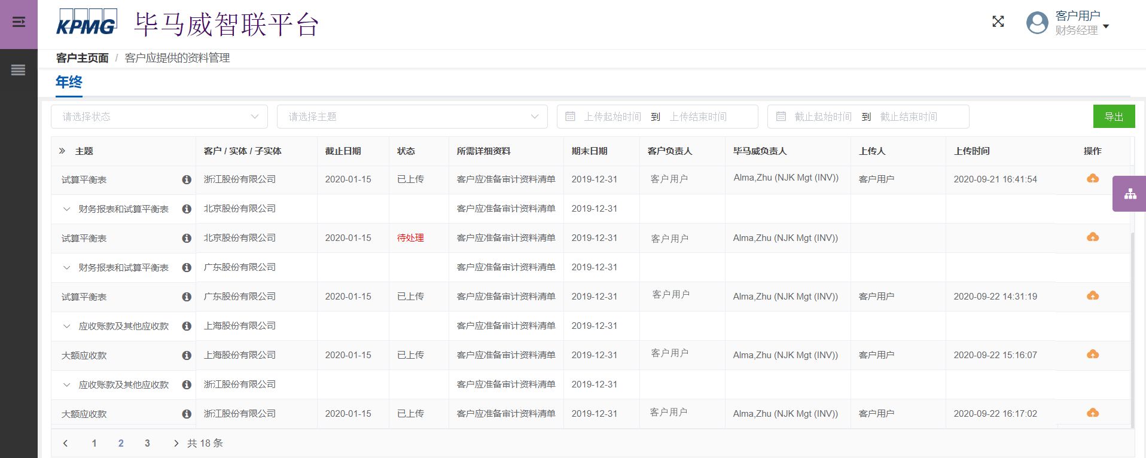
Task: Click the green 导出 button
Action: (1113, 117)
